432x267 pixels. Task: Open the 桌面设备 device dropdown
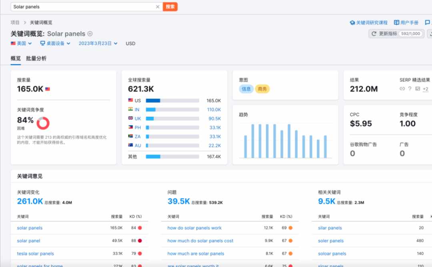pyautogui.click(x=55, y=44)
